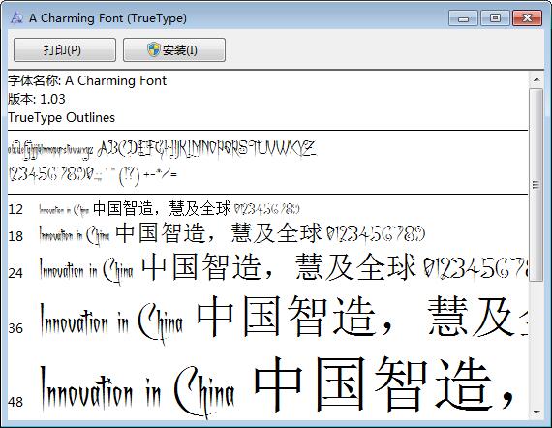Click the size 48 sample label
This screenshot has width=552, height=428.
pyautogui.click(x=15, y=402)
